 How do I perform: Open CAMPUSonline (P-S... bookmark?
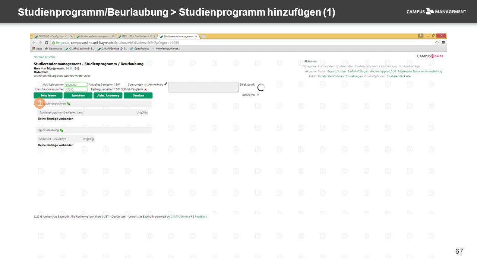pyautogui.click(x=79, y=48)
